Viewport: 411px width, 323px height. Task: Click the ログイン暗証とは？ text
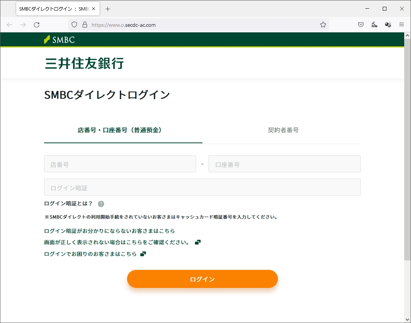[68, 204]
